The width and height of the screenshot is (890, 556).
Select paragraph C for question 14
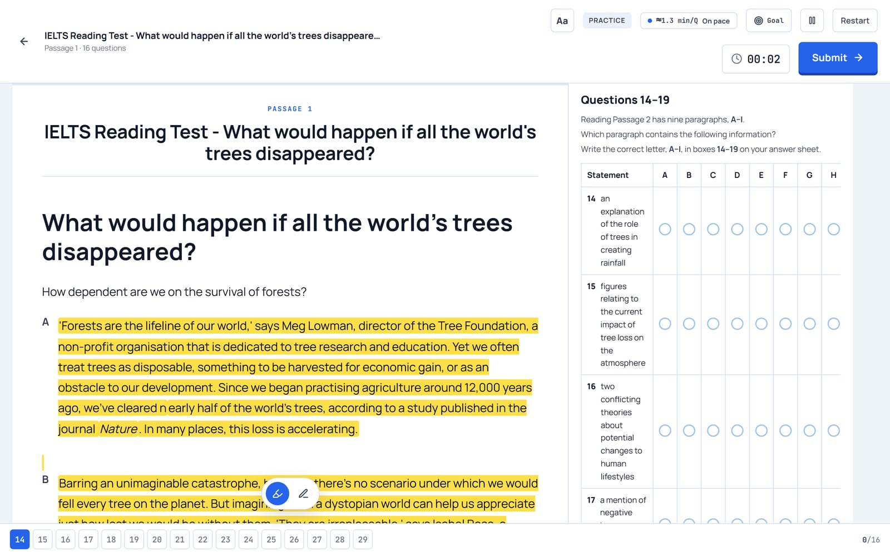(713, 229)
